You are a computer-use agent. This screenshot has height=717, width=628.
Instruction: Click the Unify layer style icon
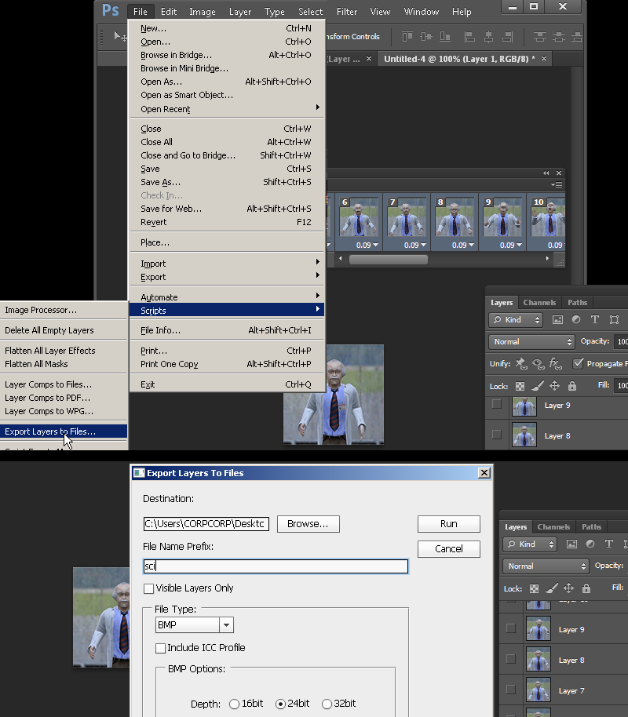pyautogui.click(x=555, y=363)
